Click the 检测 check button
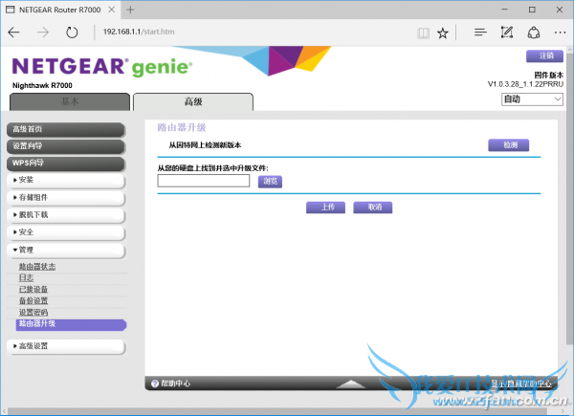The width and height of the screenshot is (574, 416). click(x=509, y=145)
